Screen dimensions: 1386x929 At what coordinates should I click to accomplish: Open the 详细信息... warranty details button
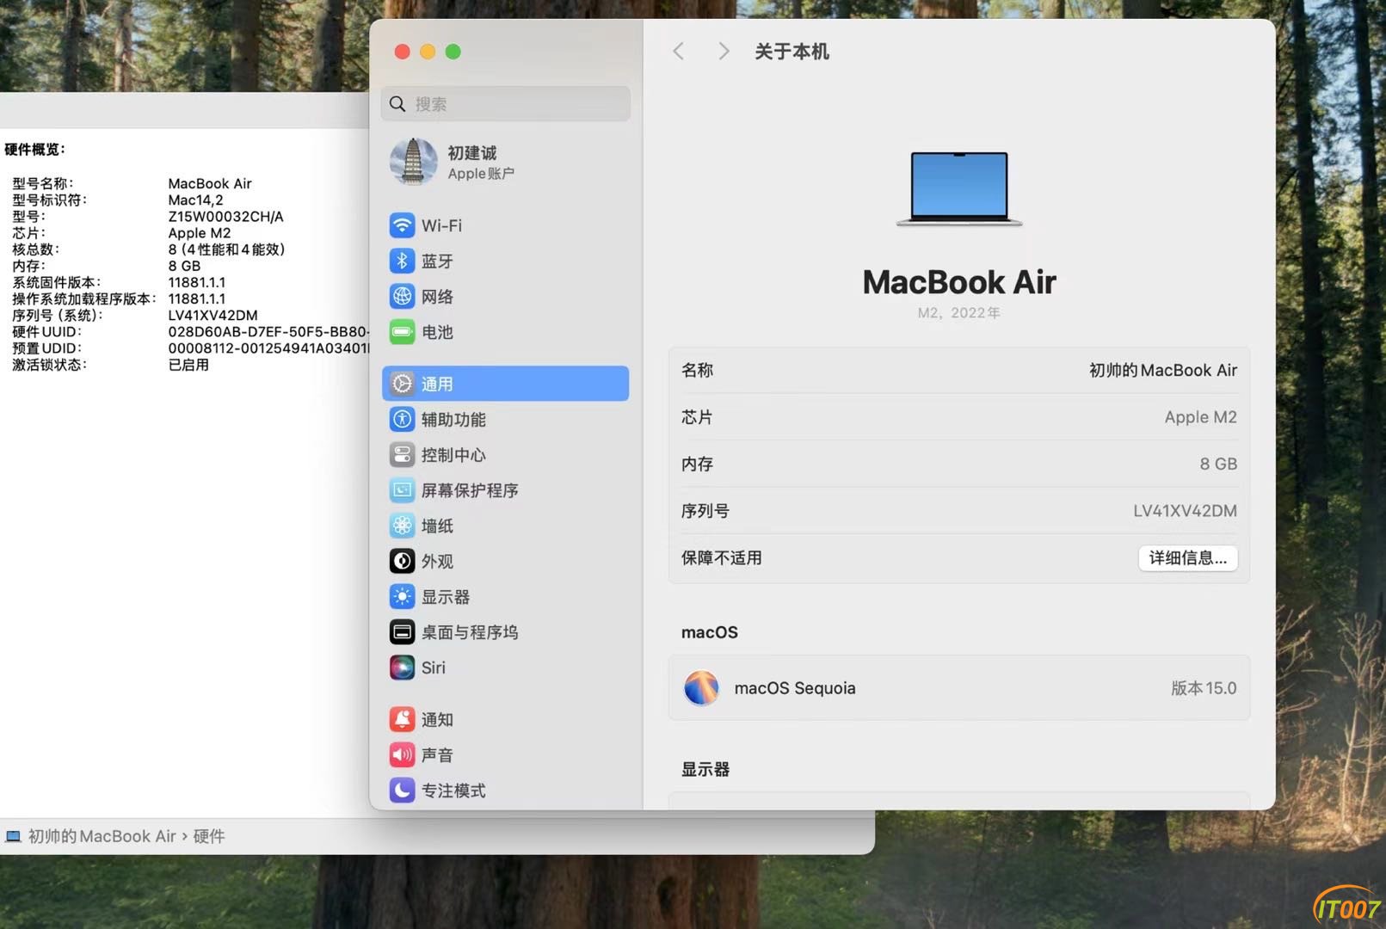(1188, 558)
